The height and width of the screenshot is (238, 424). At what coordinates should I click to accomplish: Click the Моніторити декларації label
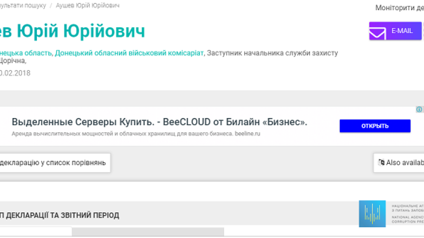pyautogui.click(x=400, y=8)
